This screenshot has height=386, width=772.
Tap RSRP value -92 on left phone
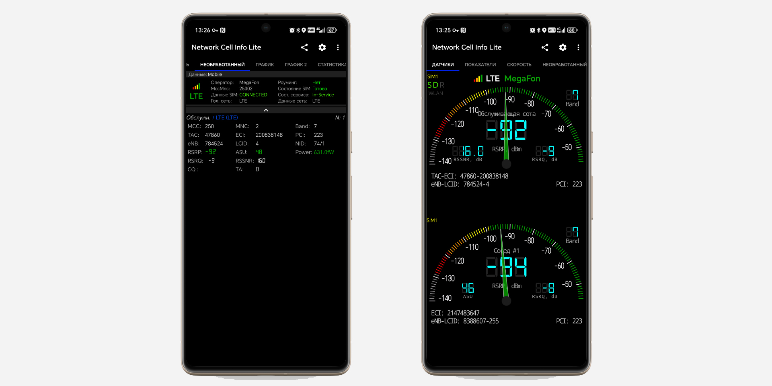(x=211, y=152)
